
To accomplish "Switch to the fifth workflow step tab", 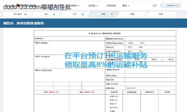I will click(132, 14).
